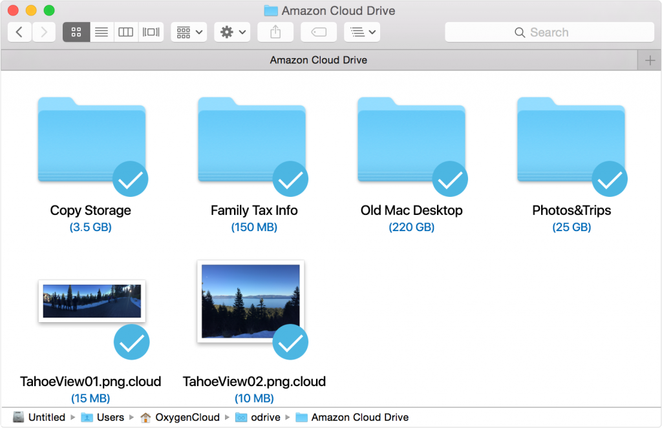Open the Share button in the toolbar
Image resolution: width=662 pixels, height=428 pixels.
tap(275, 32)
